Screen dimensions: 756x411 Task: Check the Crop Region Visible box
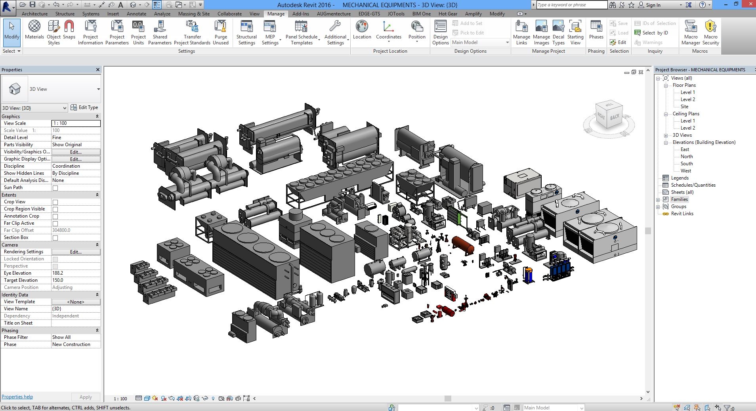coord(55,209)
